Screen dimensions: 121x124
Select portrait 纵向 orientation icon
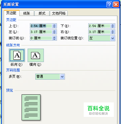[x=17, y=55]
